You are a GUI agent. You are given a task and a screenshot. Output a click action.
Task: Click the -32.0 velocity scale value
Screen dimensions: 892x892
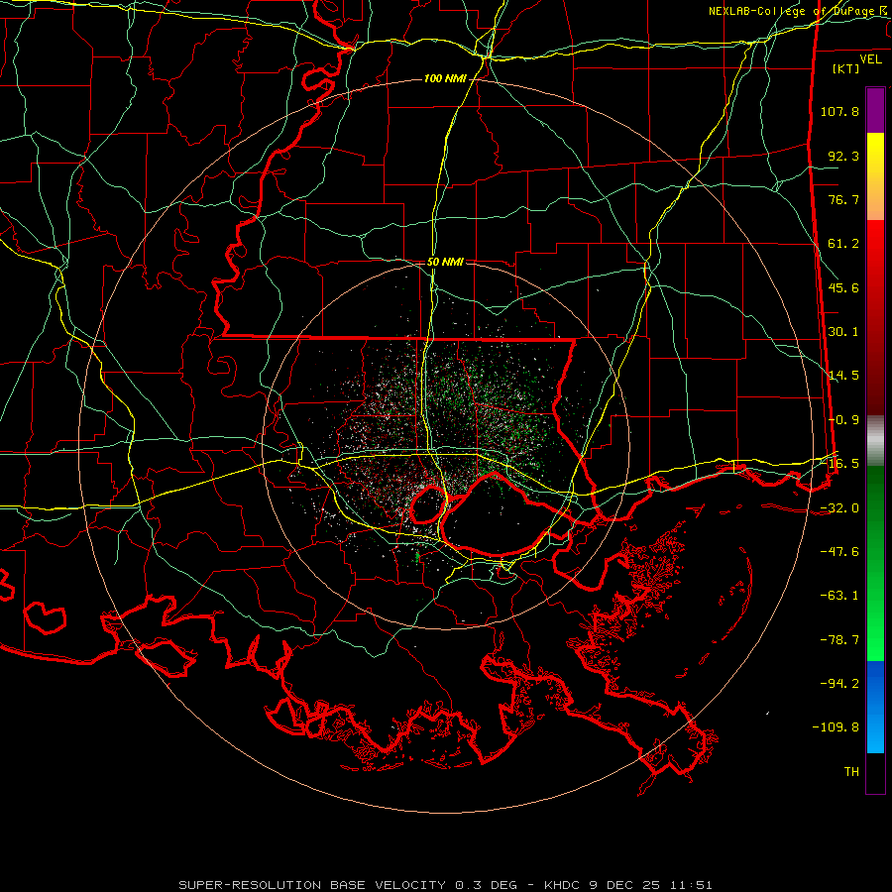[x=839, y=508]
